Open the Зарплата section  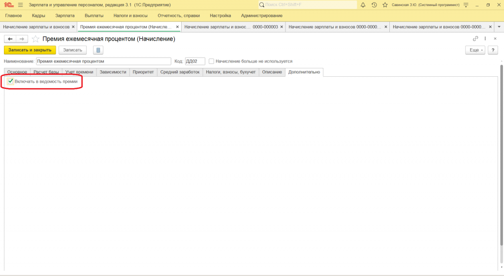tap(65, 15)
